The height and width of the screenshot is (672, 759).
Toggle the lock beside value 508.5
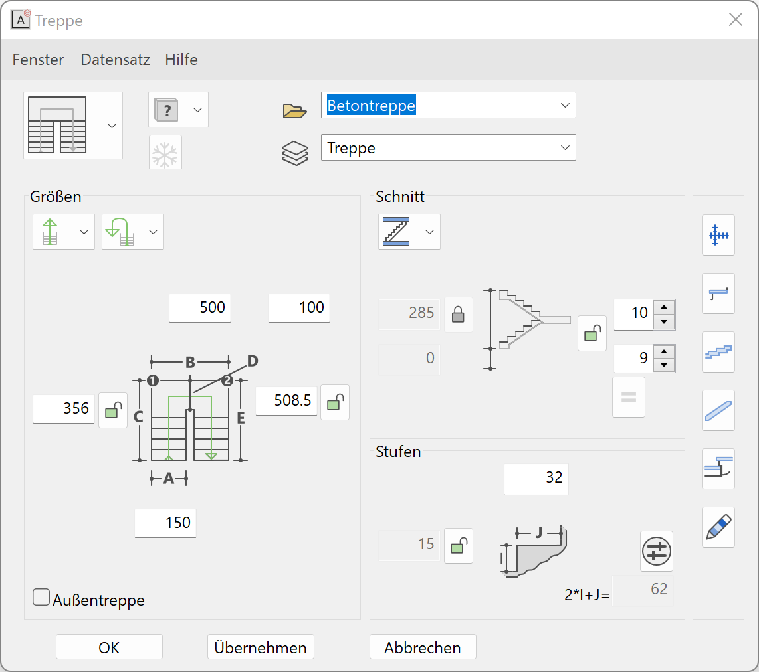[x=335, y=402]
